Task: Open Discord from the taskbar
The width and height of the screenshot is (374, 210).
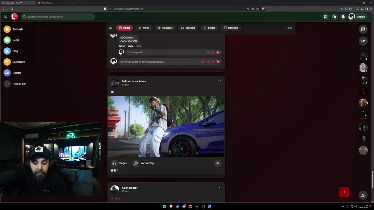Action: coord(184,206)
